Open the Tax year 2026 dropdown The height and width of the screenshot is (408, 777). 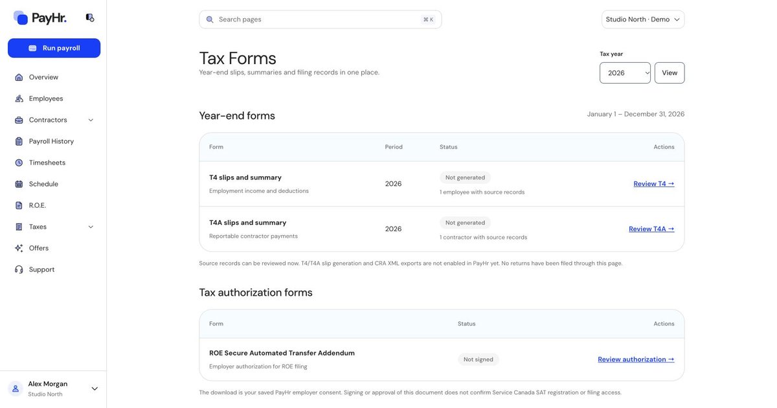[625, 73]
